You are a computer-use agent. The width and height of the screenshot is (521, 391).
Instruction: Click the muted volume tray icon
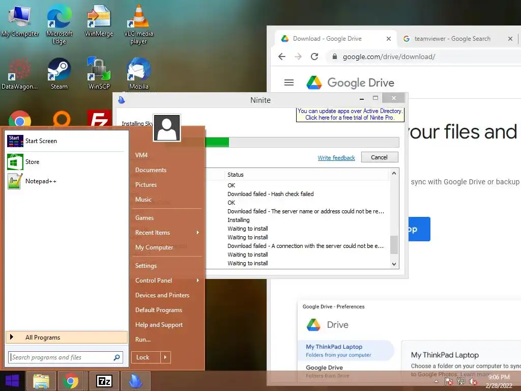(x=473, y=381)
